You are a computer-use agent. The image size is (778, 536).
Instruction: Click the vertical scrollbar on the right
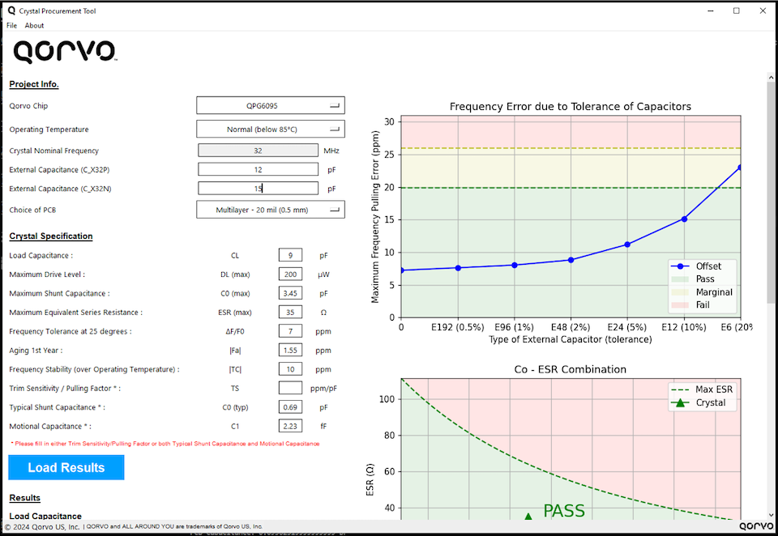pos(771,194)
